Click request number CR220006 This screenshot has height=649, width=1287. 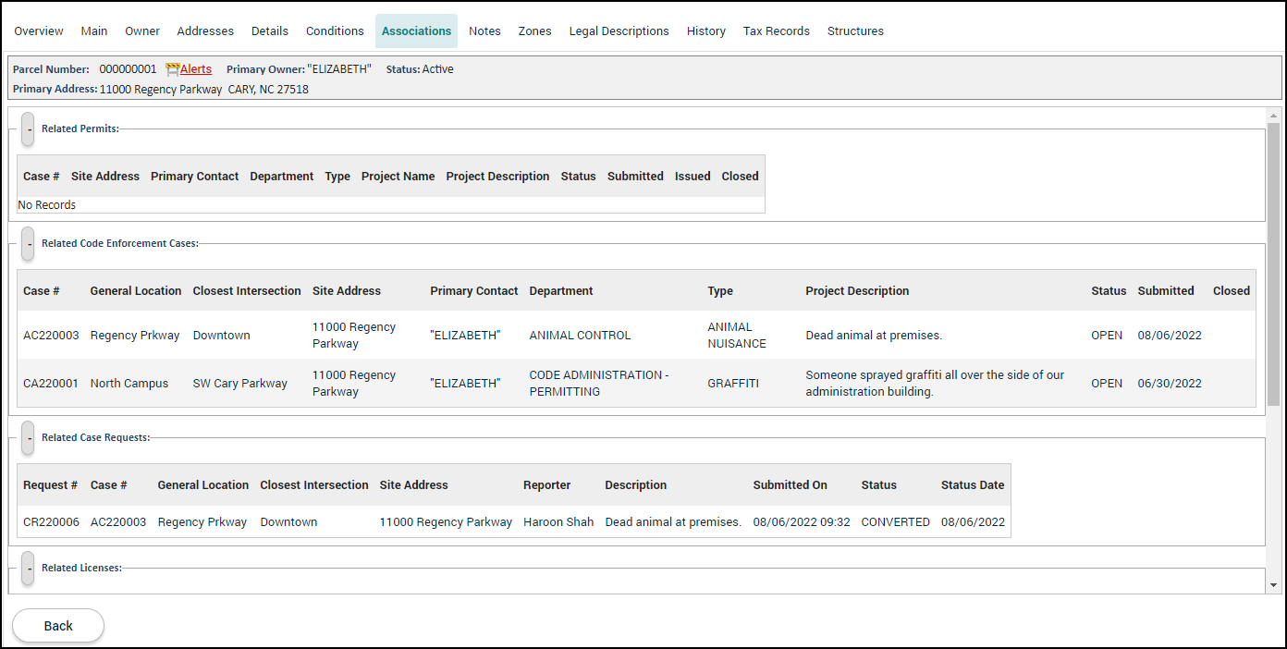51,522
